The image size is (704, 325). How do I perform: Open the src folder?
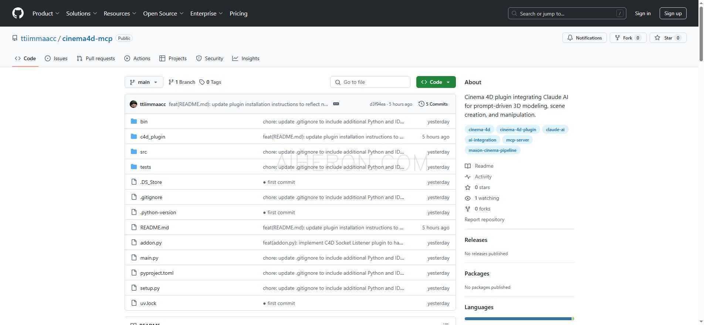(143, 152)
